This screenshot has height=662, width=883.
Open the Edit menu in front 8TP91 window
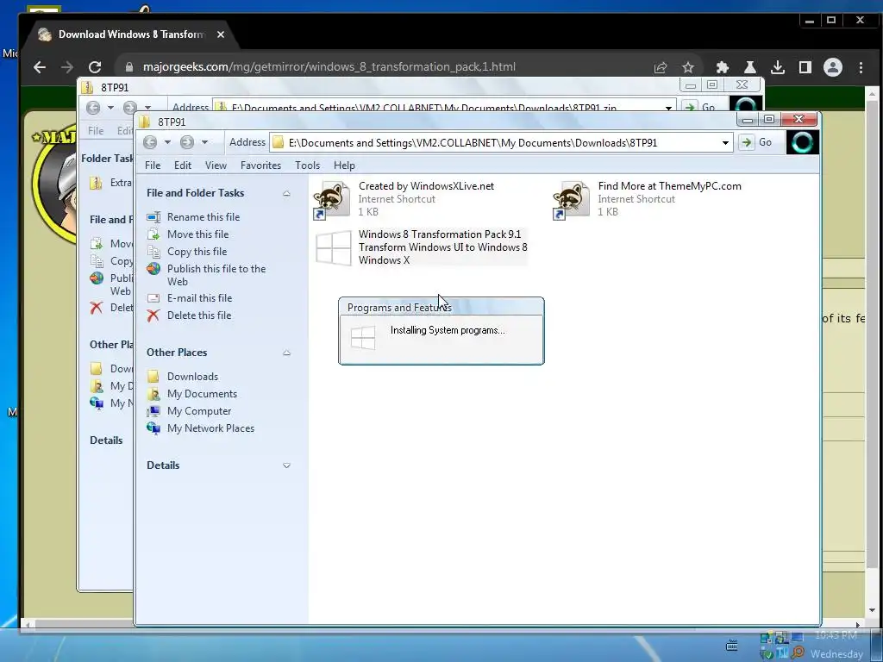click(183, 165)
